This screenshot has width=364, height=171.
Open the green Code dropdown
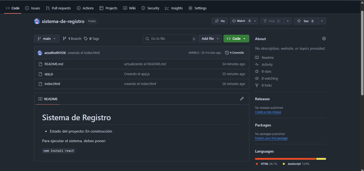click(x=236, y=38)
